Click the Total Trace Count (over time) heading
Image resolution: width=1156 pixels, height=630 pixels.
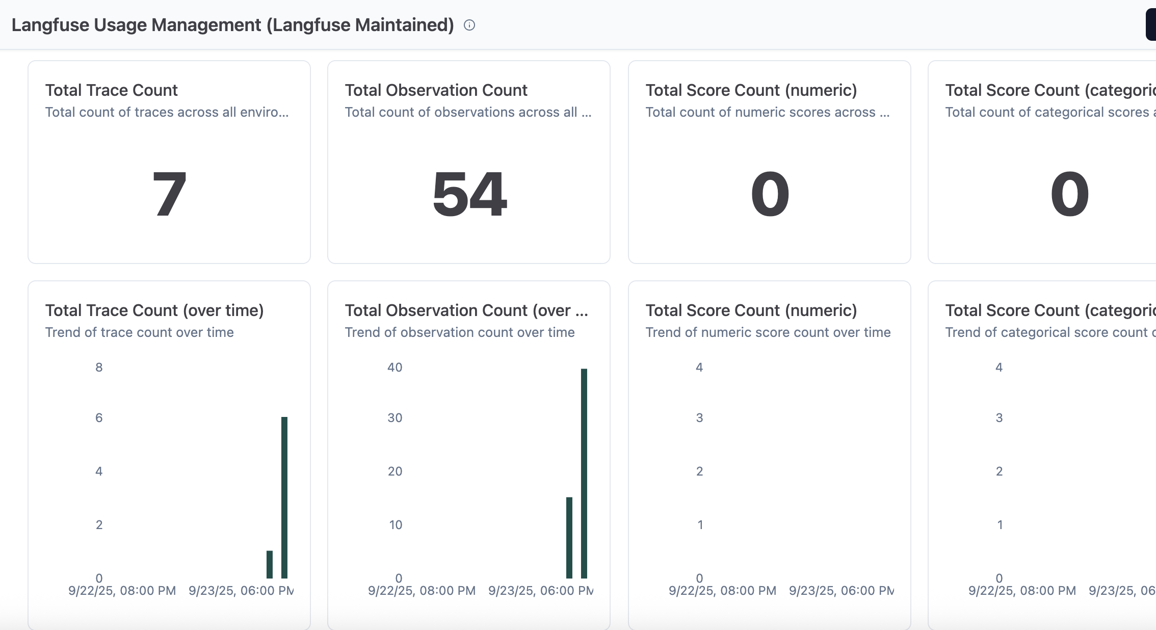(x=154, y=310)
